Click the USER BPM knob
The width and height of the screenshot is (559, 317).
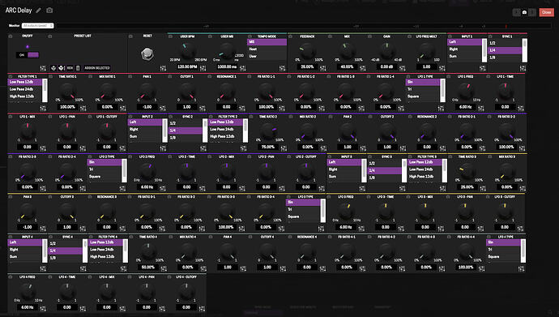point(187,52)
